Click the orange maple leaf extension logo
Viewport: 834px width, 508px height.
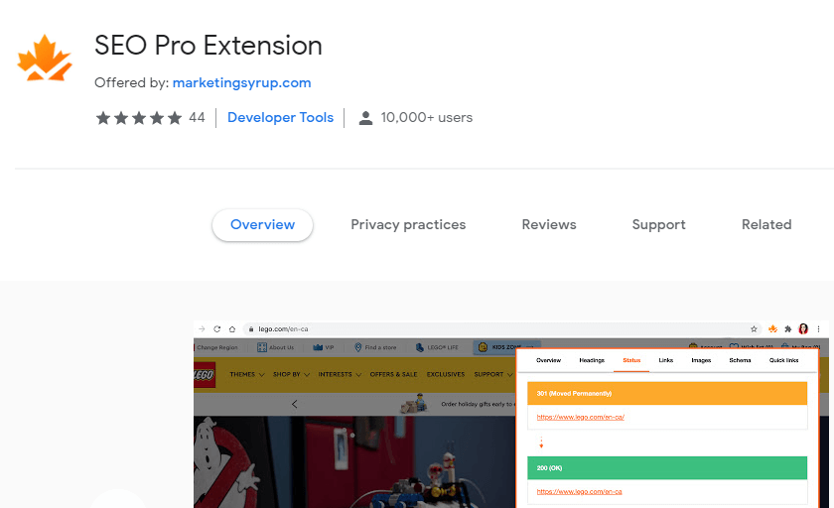(x=45, y=58)
